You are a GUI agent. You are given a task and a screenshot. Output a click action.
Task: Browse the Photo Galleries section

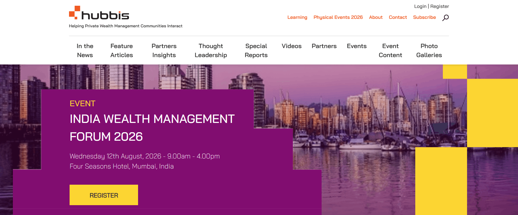429,51
